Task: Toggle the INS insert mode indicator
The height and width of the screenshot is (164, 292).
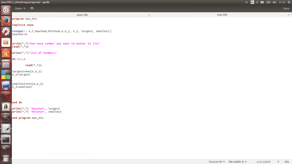Action: tap(287, 161)
